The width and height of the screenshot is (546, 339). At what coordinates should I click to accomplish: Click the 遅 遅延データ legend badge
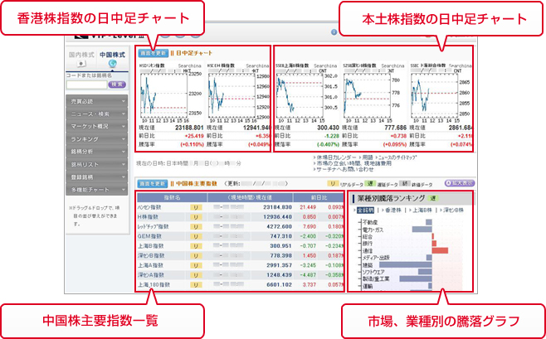tap(370, 184)
